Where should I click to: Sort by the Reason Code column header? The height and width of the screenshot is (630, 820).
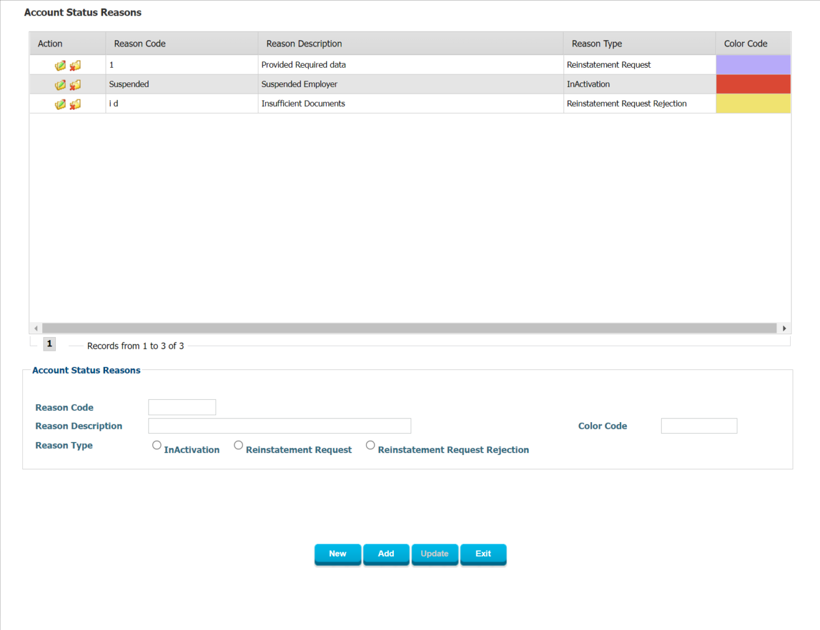(x=182, y=43)
